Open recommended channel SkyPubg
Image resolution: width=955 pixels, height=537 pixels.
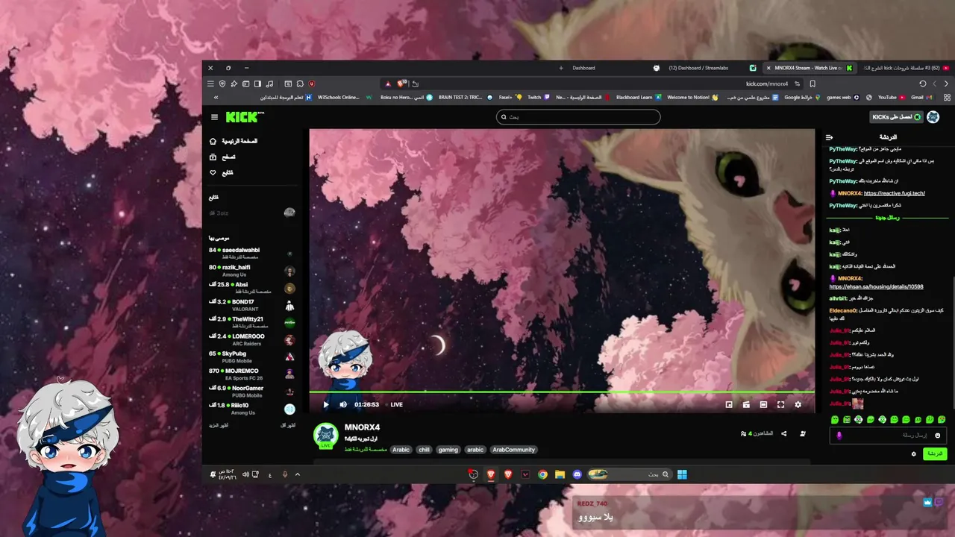[x=252, y=357]
